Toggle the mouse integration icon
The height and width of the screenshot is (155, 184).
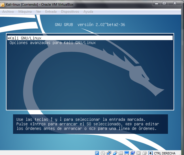145,153
